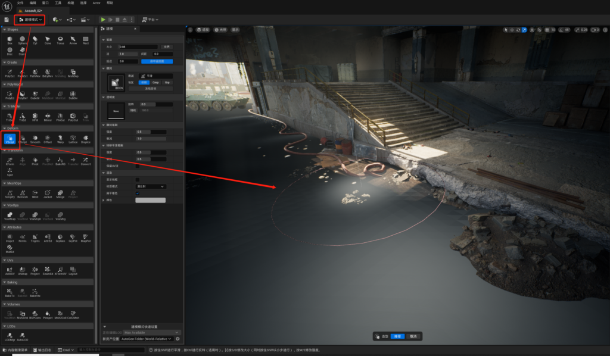Image resolution: width=610 pixels, height=356 pixels.
Task: Open the Mirror tool in TriModel
Action: click(48, 117)
